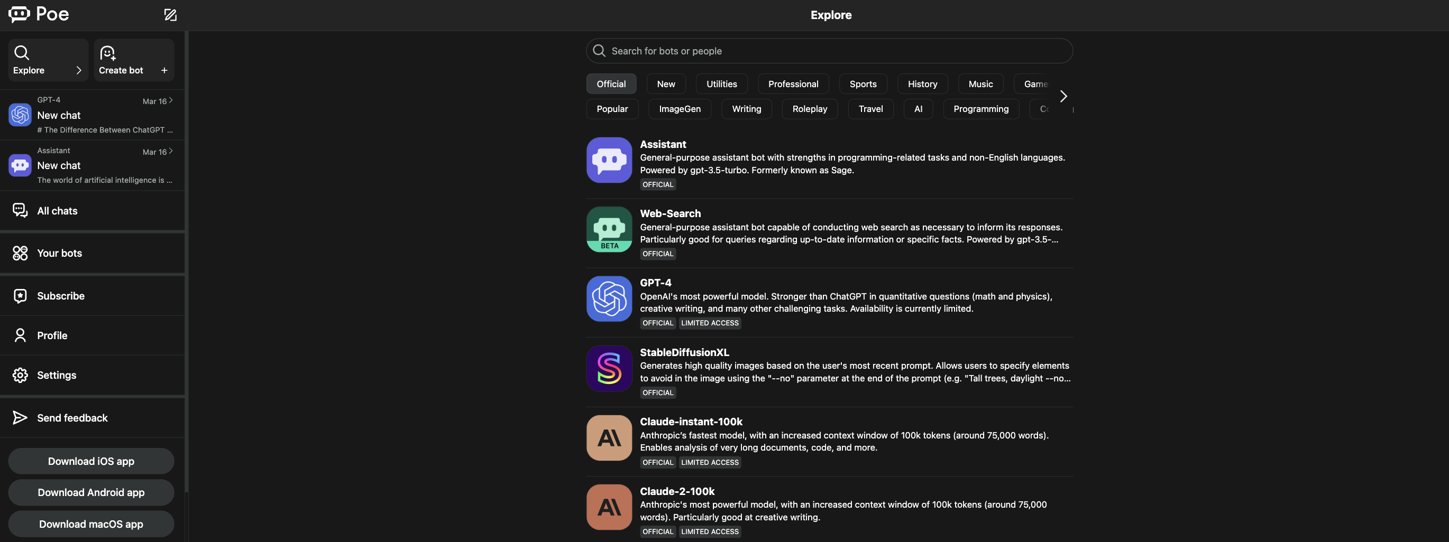Click Download macOS app button
Viewport: 1449px width, 542px height.
91,524
